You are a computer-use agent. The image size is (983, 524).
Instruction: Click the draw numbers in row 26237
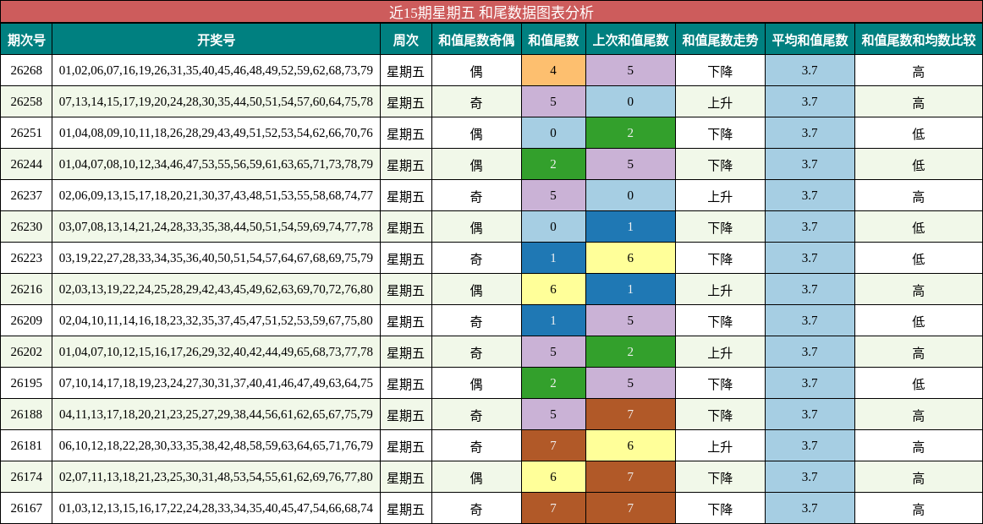coord(217,196)
